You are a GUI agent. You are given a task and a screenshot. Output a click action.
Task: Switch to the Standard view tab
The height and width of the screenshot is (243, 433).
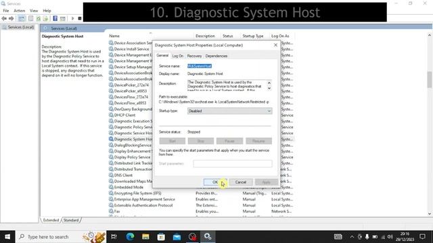point(71,220)
